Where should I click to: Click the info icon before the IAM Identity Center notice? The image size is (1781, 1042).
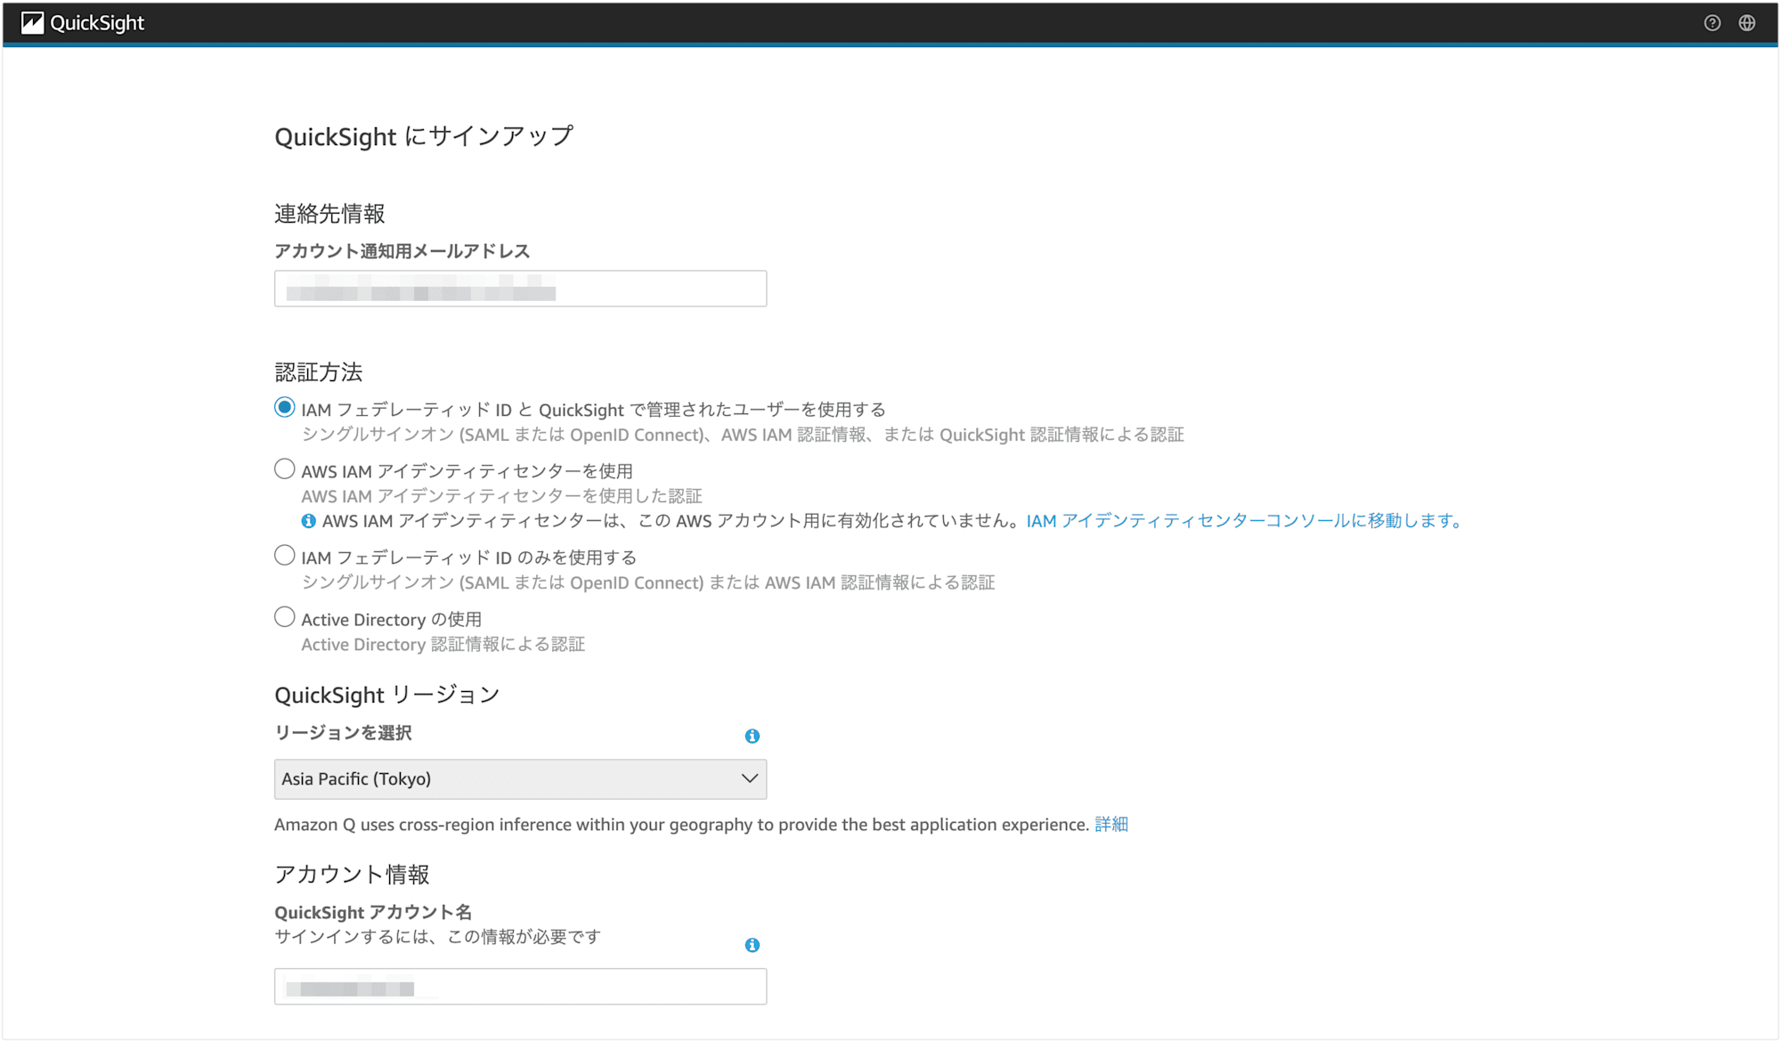tap(308, 521)
